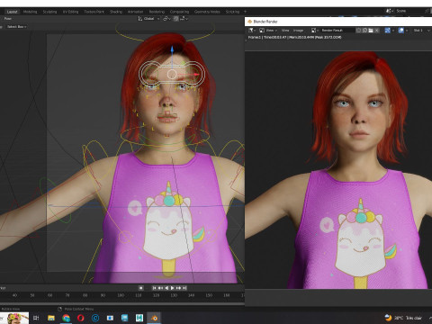Viewport: 432px width, 324px height.
Task: Click the red X-axis gizmo arrow
Action: [196, 74]
